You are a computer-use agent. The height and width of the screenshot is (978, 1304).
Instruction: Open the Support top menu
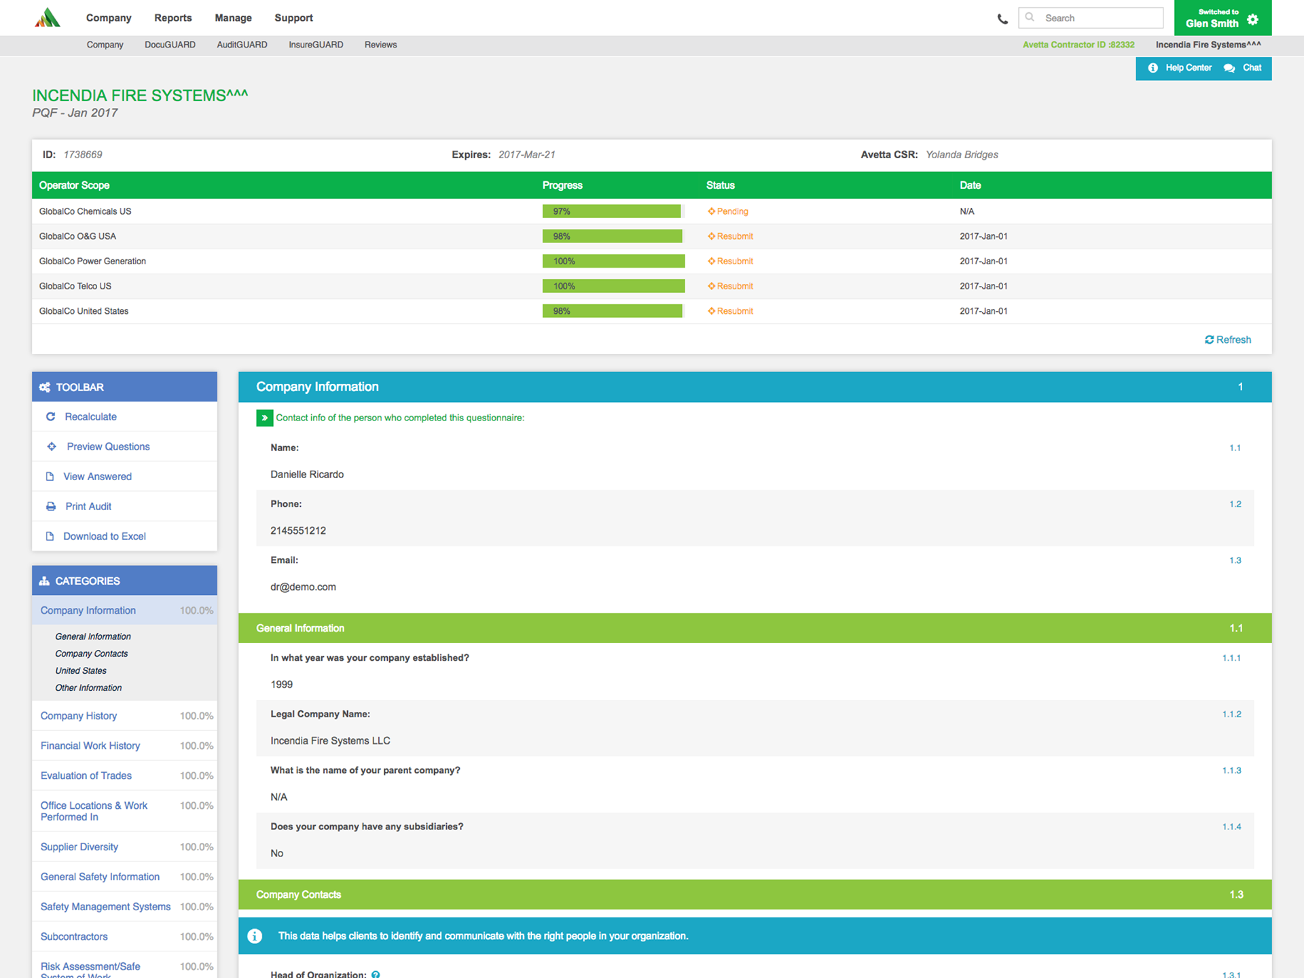pyautogui.click(x=293, y=18)
